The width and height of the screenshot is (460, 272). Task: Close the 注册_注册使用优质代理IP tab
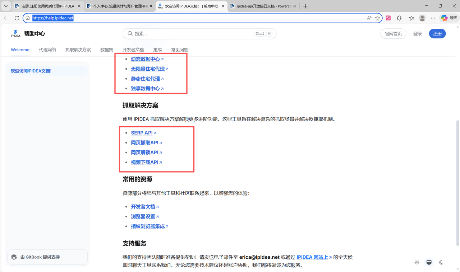click(x=79, y=6)
